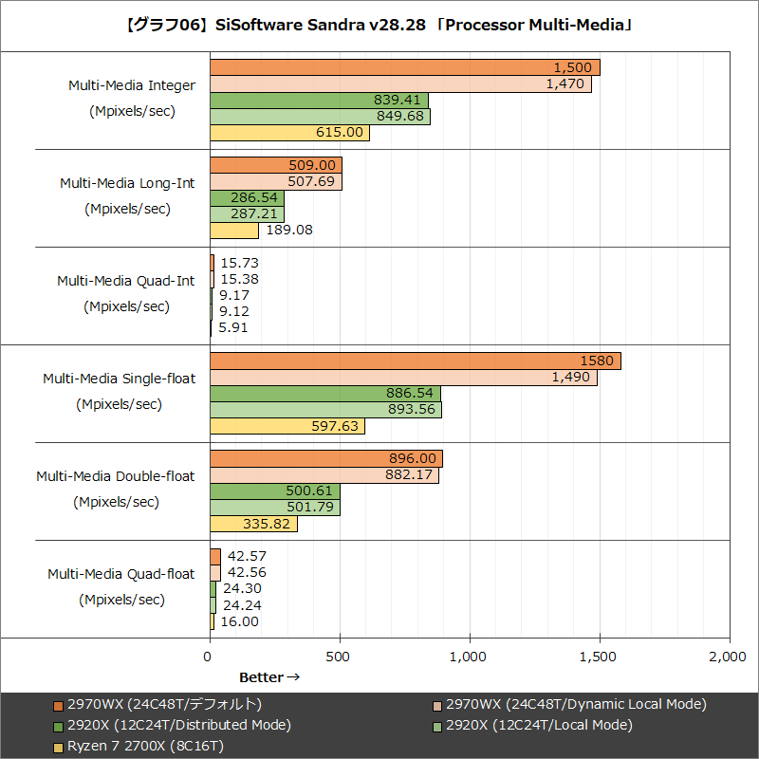The height and width of the screenshot is (759, 759).
Task: Expand the Multi-Media Integer section
Action: click(x=130, y=84)
